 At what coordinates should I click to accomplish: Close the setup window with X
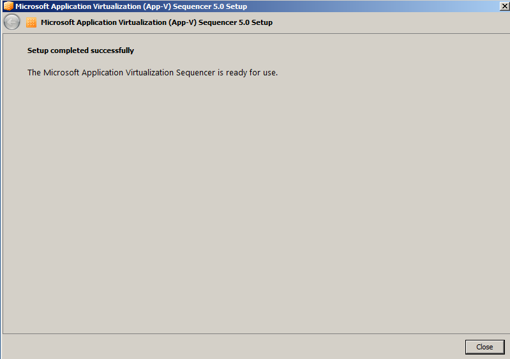[504, 6]
